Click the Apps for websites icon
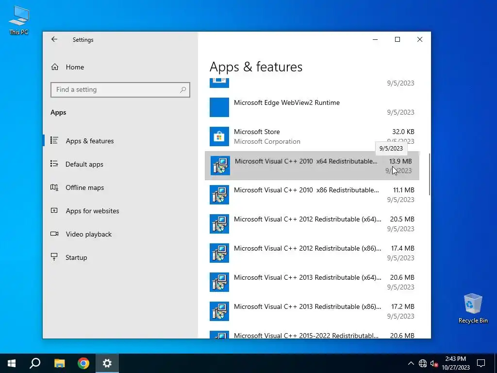The image size is (497, 373). 54,210
